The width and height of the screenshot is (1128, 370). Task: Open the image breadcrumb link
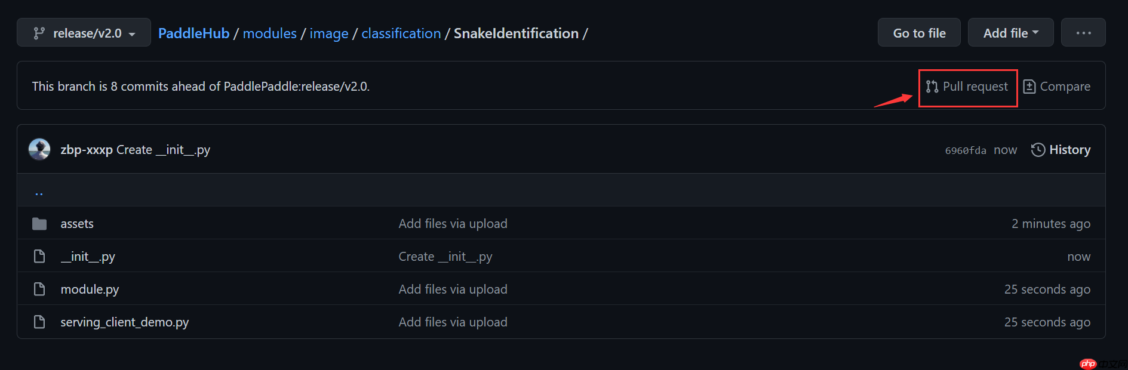(328, 33)
